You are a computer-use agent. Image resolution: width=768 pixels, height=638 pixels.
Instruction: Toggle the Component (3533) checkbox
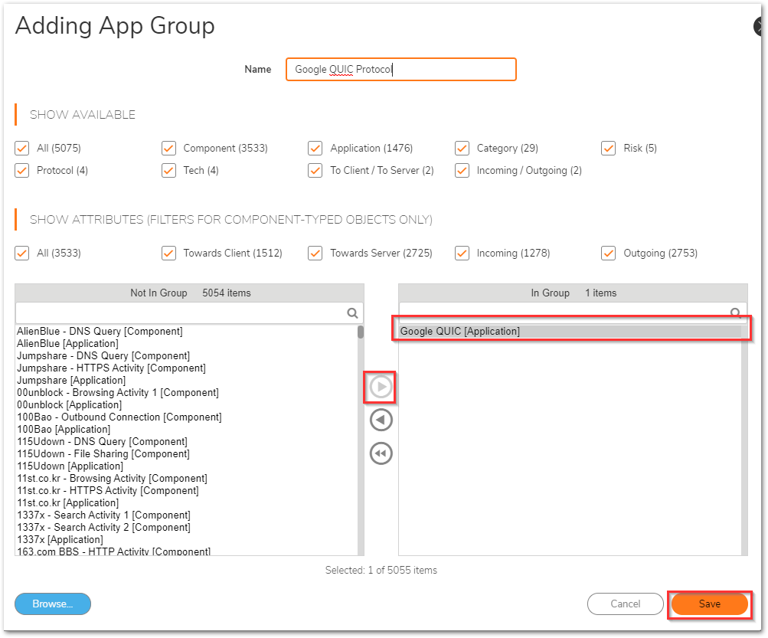[169, 148]
